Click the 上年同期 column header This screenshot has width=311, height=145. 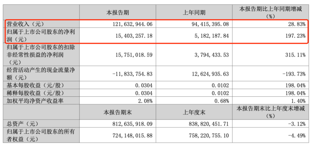click(x=194, y=13)
